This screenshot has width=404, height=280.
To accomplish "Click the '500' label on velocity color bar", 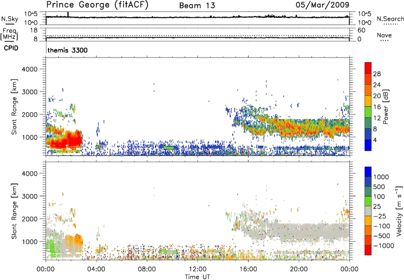I will [379, 187].
